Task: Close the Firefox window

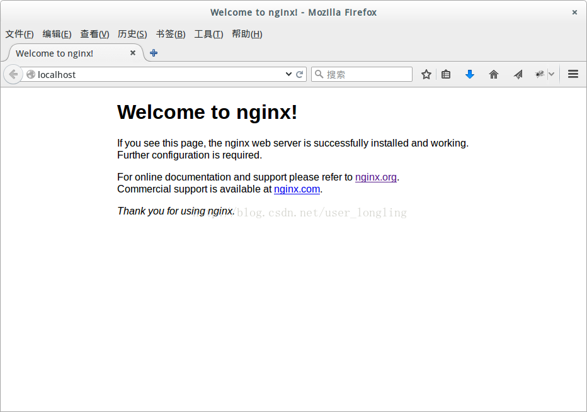Action: coord(574,13)
